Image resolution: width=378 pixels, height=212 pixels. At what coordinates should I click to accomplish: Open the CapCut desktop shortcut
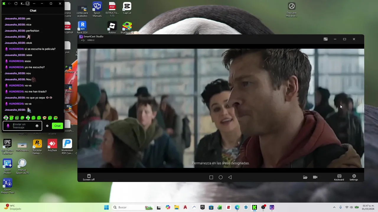pyautogui.click(x=127, y=8)
